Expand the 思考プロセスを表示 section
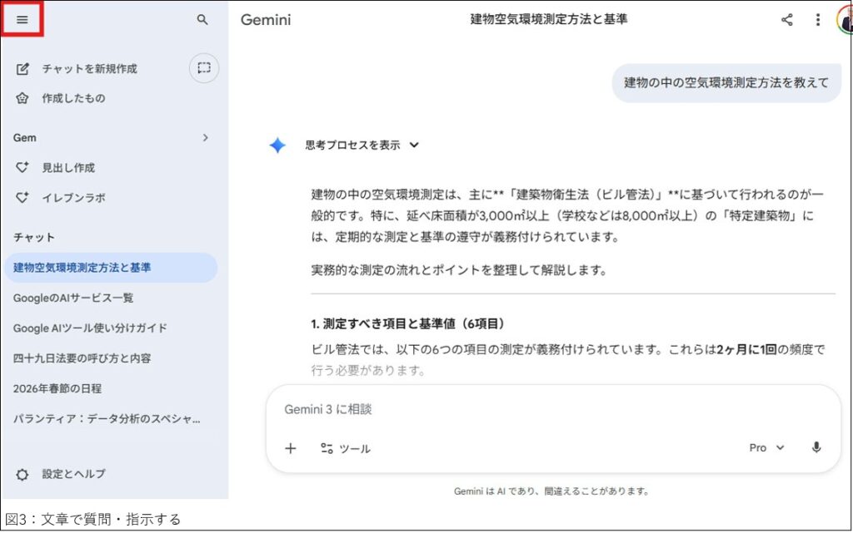This screenshot has width=853, height=533. (x=362, y=145)
